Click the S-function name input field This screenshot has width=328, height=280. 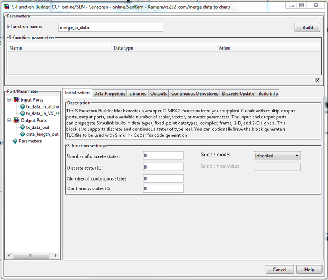tap(110, 27)
